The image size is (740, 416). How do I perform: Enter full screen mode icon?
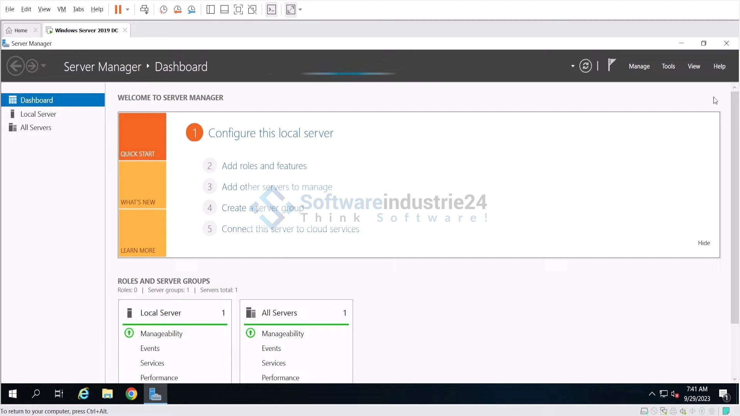pos(238,10)
